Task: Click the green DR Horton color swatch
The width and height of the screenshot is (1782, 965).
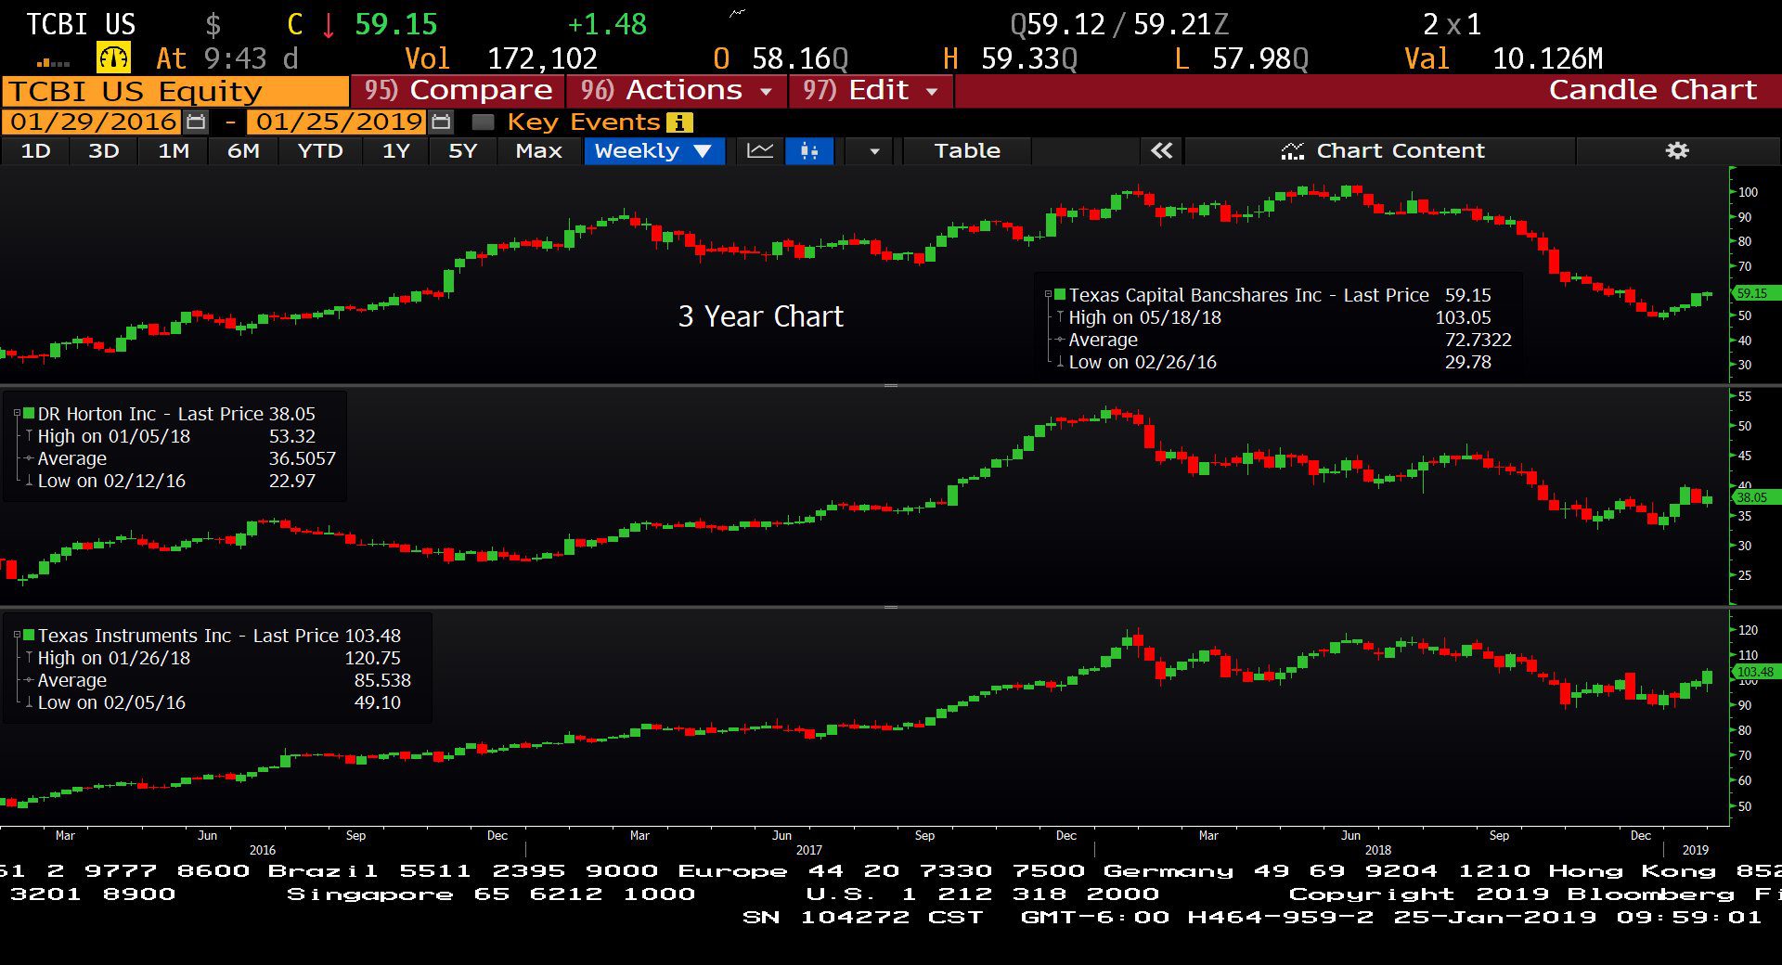Action: 29,413
